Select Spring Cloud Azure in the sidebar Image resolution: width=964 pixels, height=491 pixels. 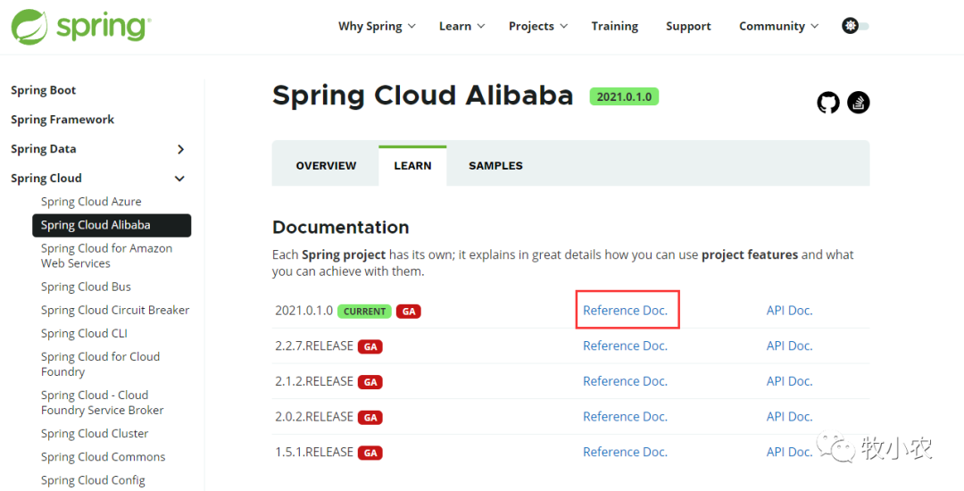point(91,202)
